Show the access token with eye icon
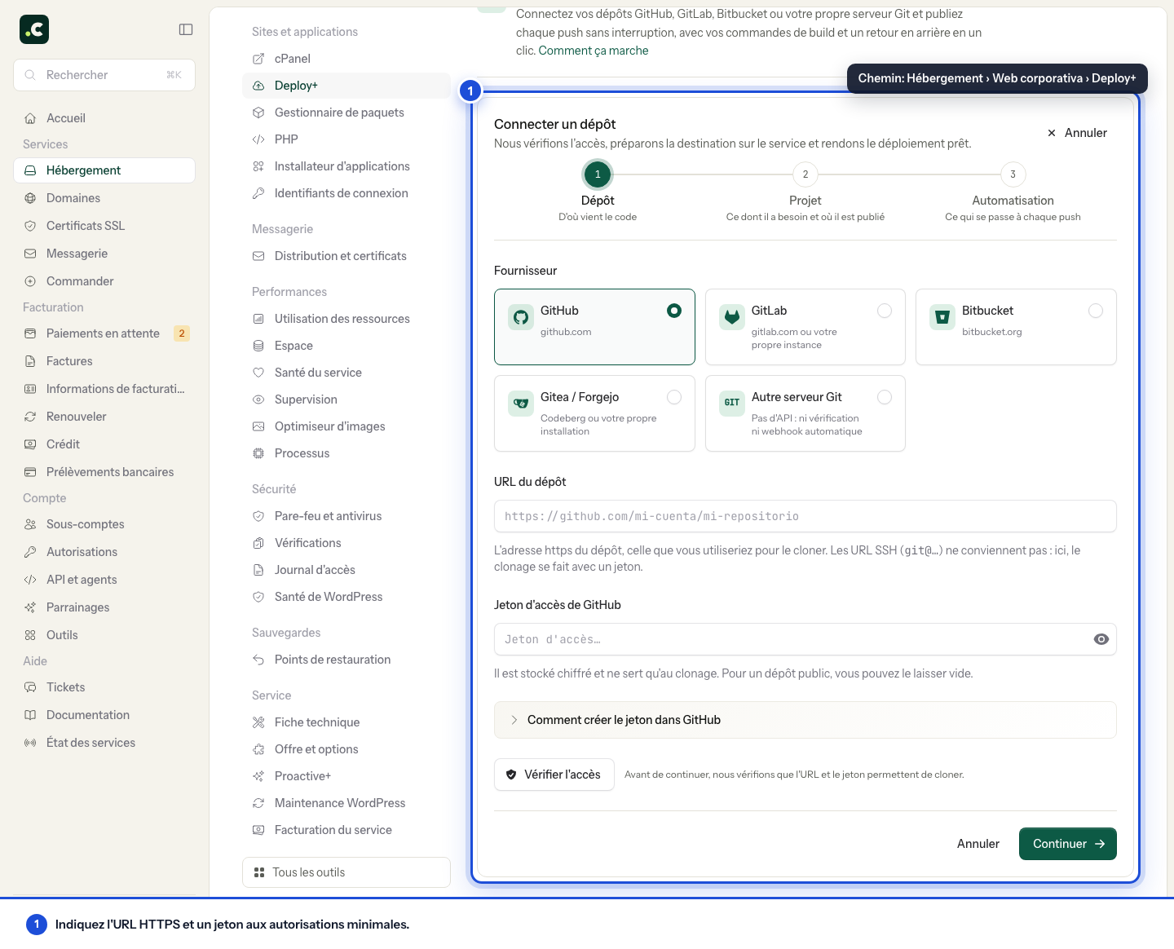 click(1101, 639)
